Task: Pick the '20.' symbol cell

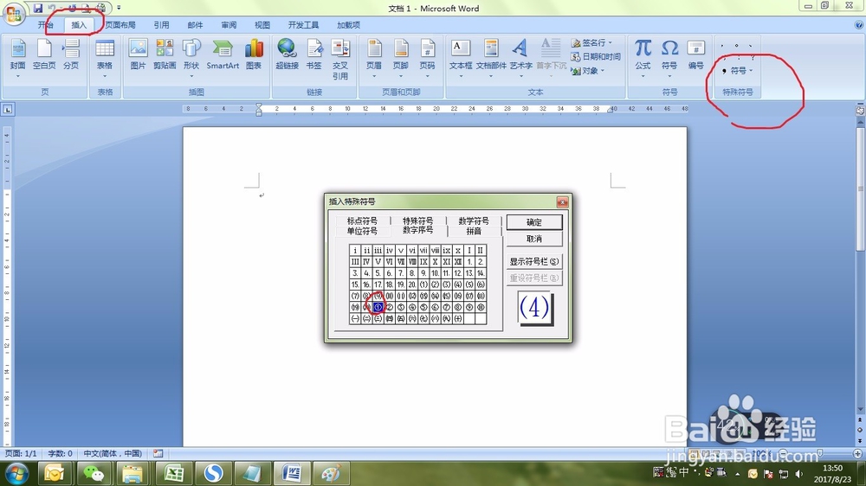Action: [412, 285]
